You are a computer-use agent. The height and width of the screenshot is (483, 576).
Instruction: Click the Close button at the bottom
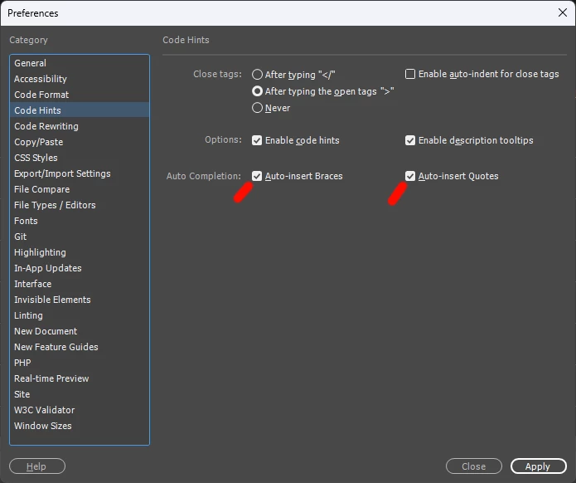(x=474, y=466)
